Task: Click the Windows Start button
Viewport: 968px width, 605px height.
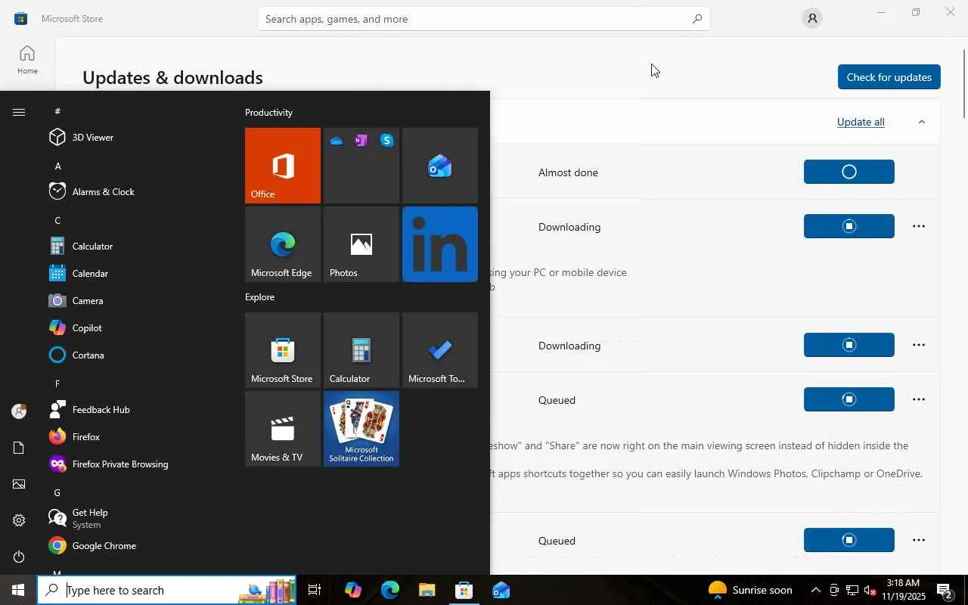Action: click(x=18, y=590)
